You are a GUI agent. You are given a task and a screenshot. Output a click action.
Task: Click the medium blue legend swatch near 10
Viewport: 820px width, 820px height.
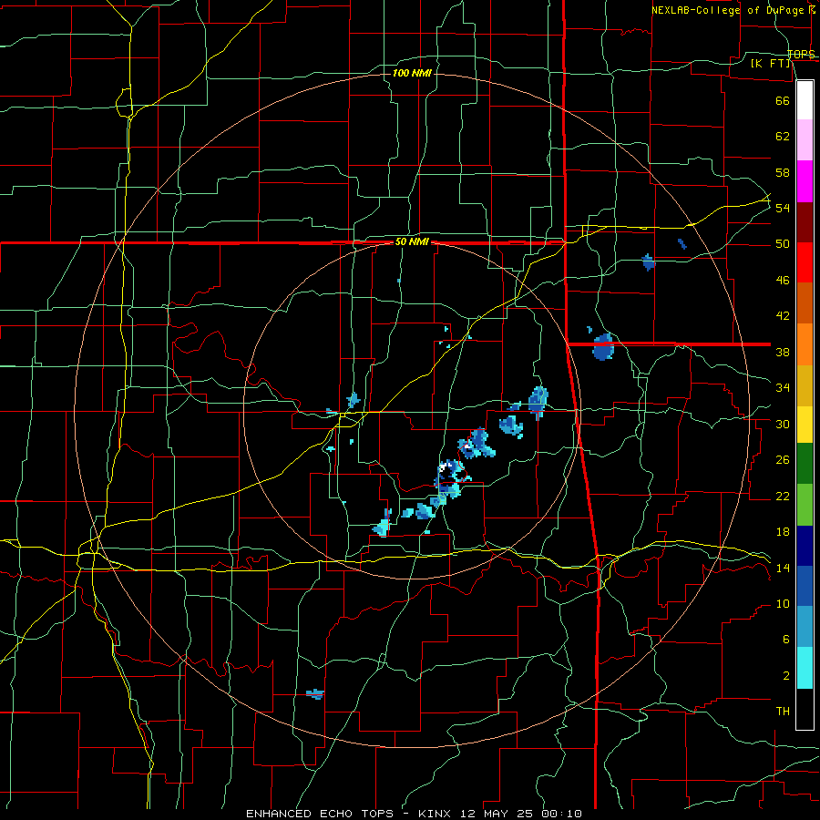point(805,586)
